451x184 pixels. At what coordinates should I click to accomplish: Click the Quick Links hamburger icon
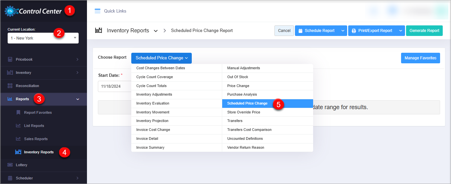pyautogui.click(x=98, y=11)
